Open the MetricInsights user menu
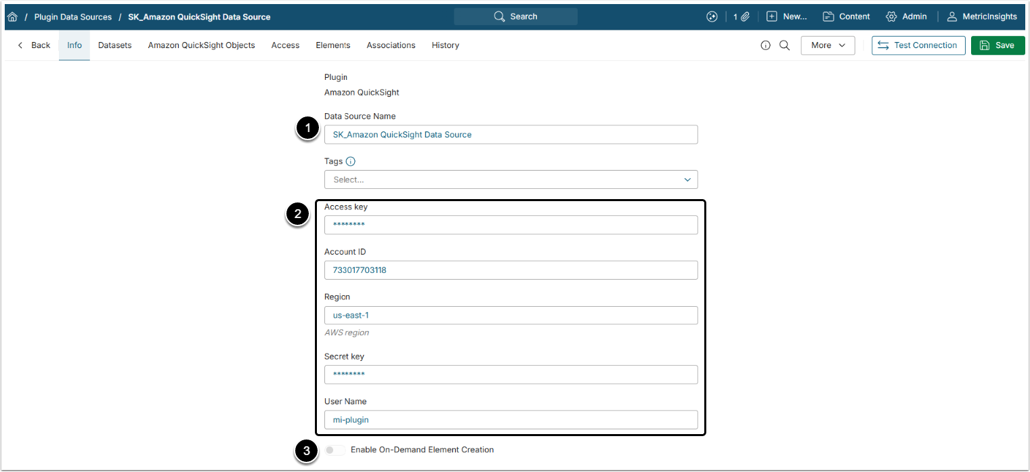Image resolution: width=1030 pixels, height=472 pixels. pos(981,17)
